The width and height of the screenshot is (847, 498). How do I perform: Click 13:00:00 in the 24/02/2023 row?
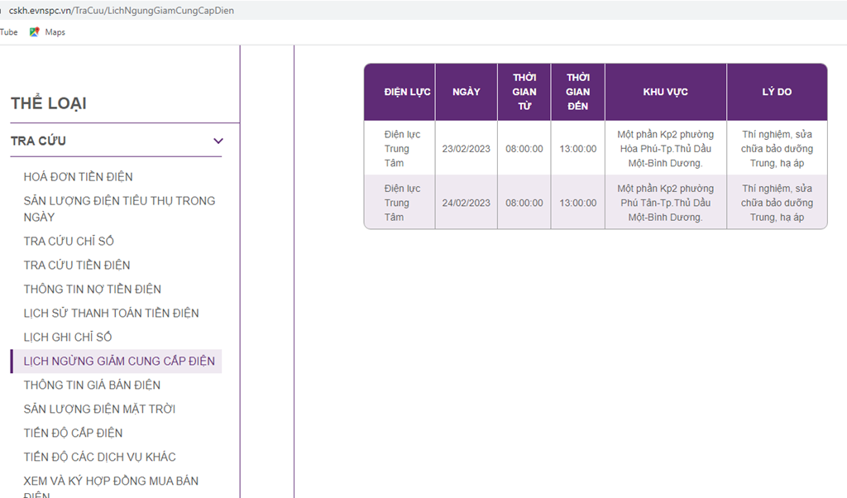pos(578,204)
